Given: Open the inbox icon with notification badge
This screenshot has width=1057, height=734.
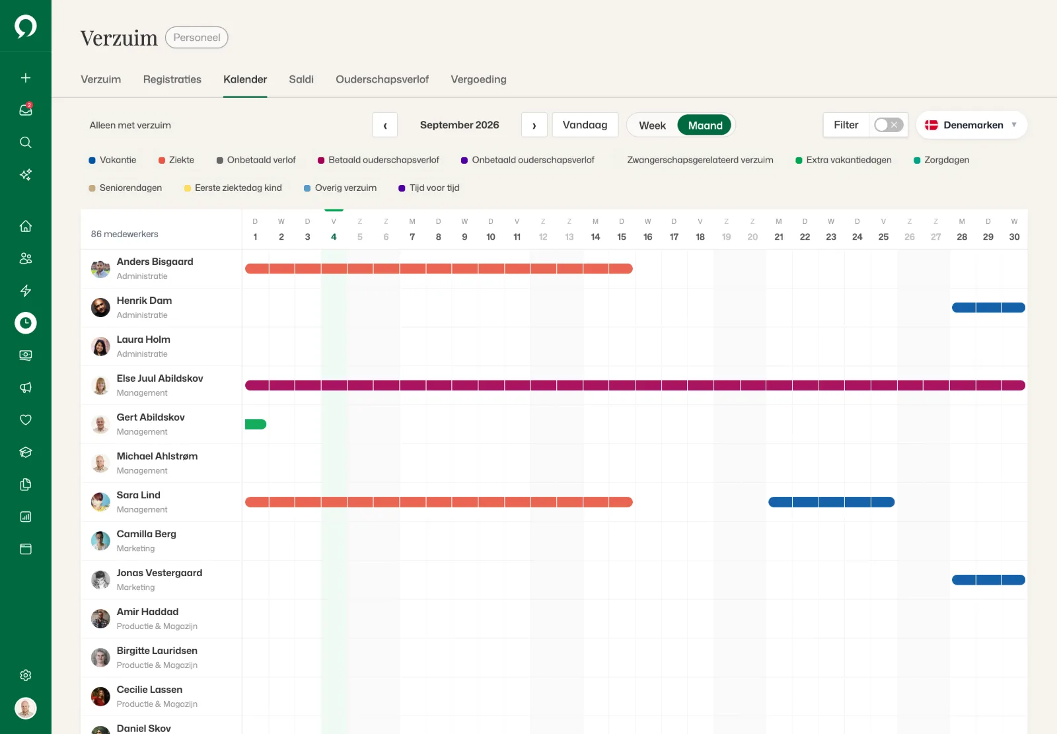Looking at the screenshot, I should click(x=26, y=110).
